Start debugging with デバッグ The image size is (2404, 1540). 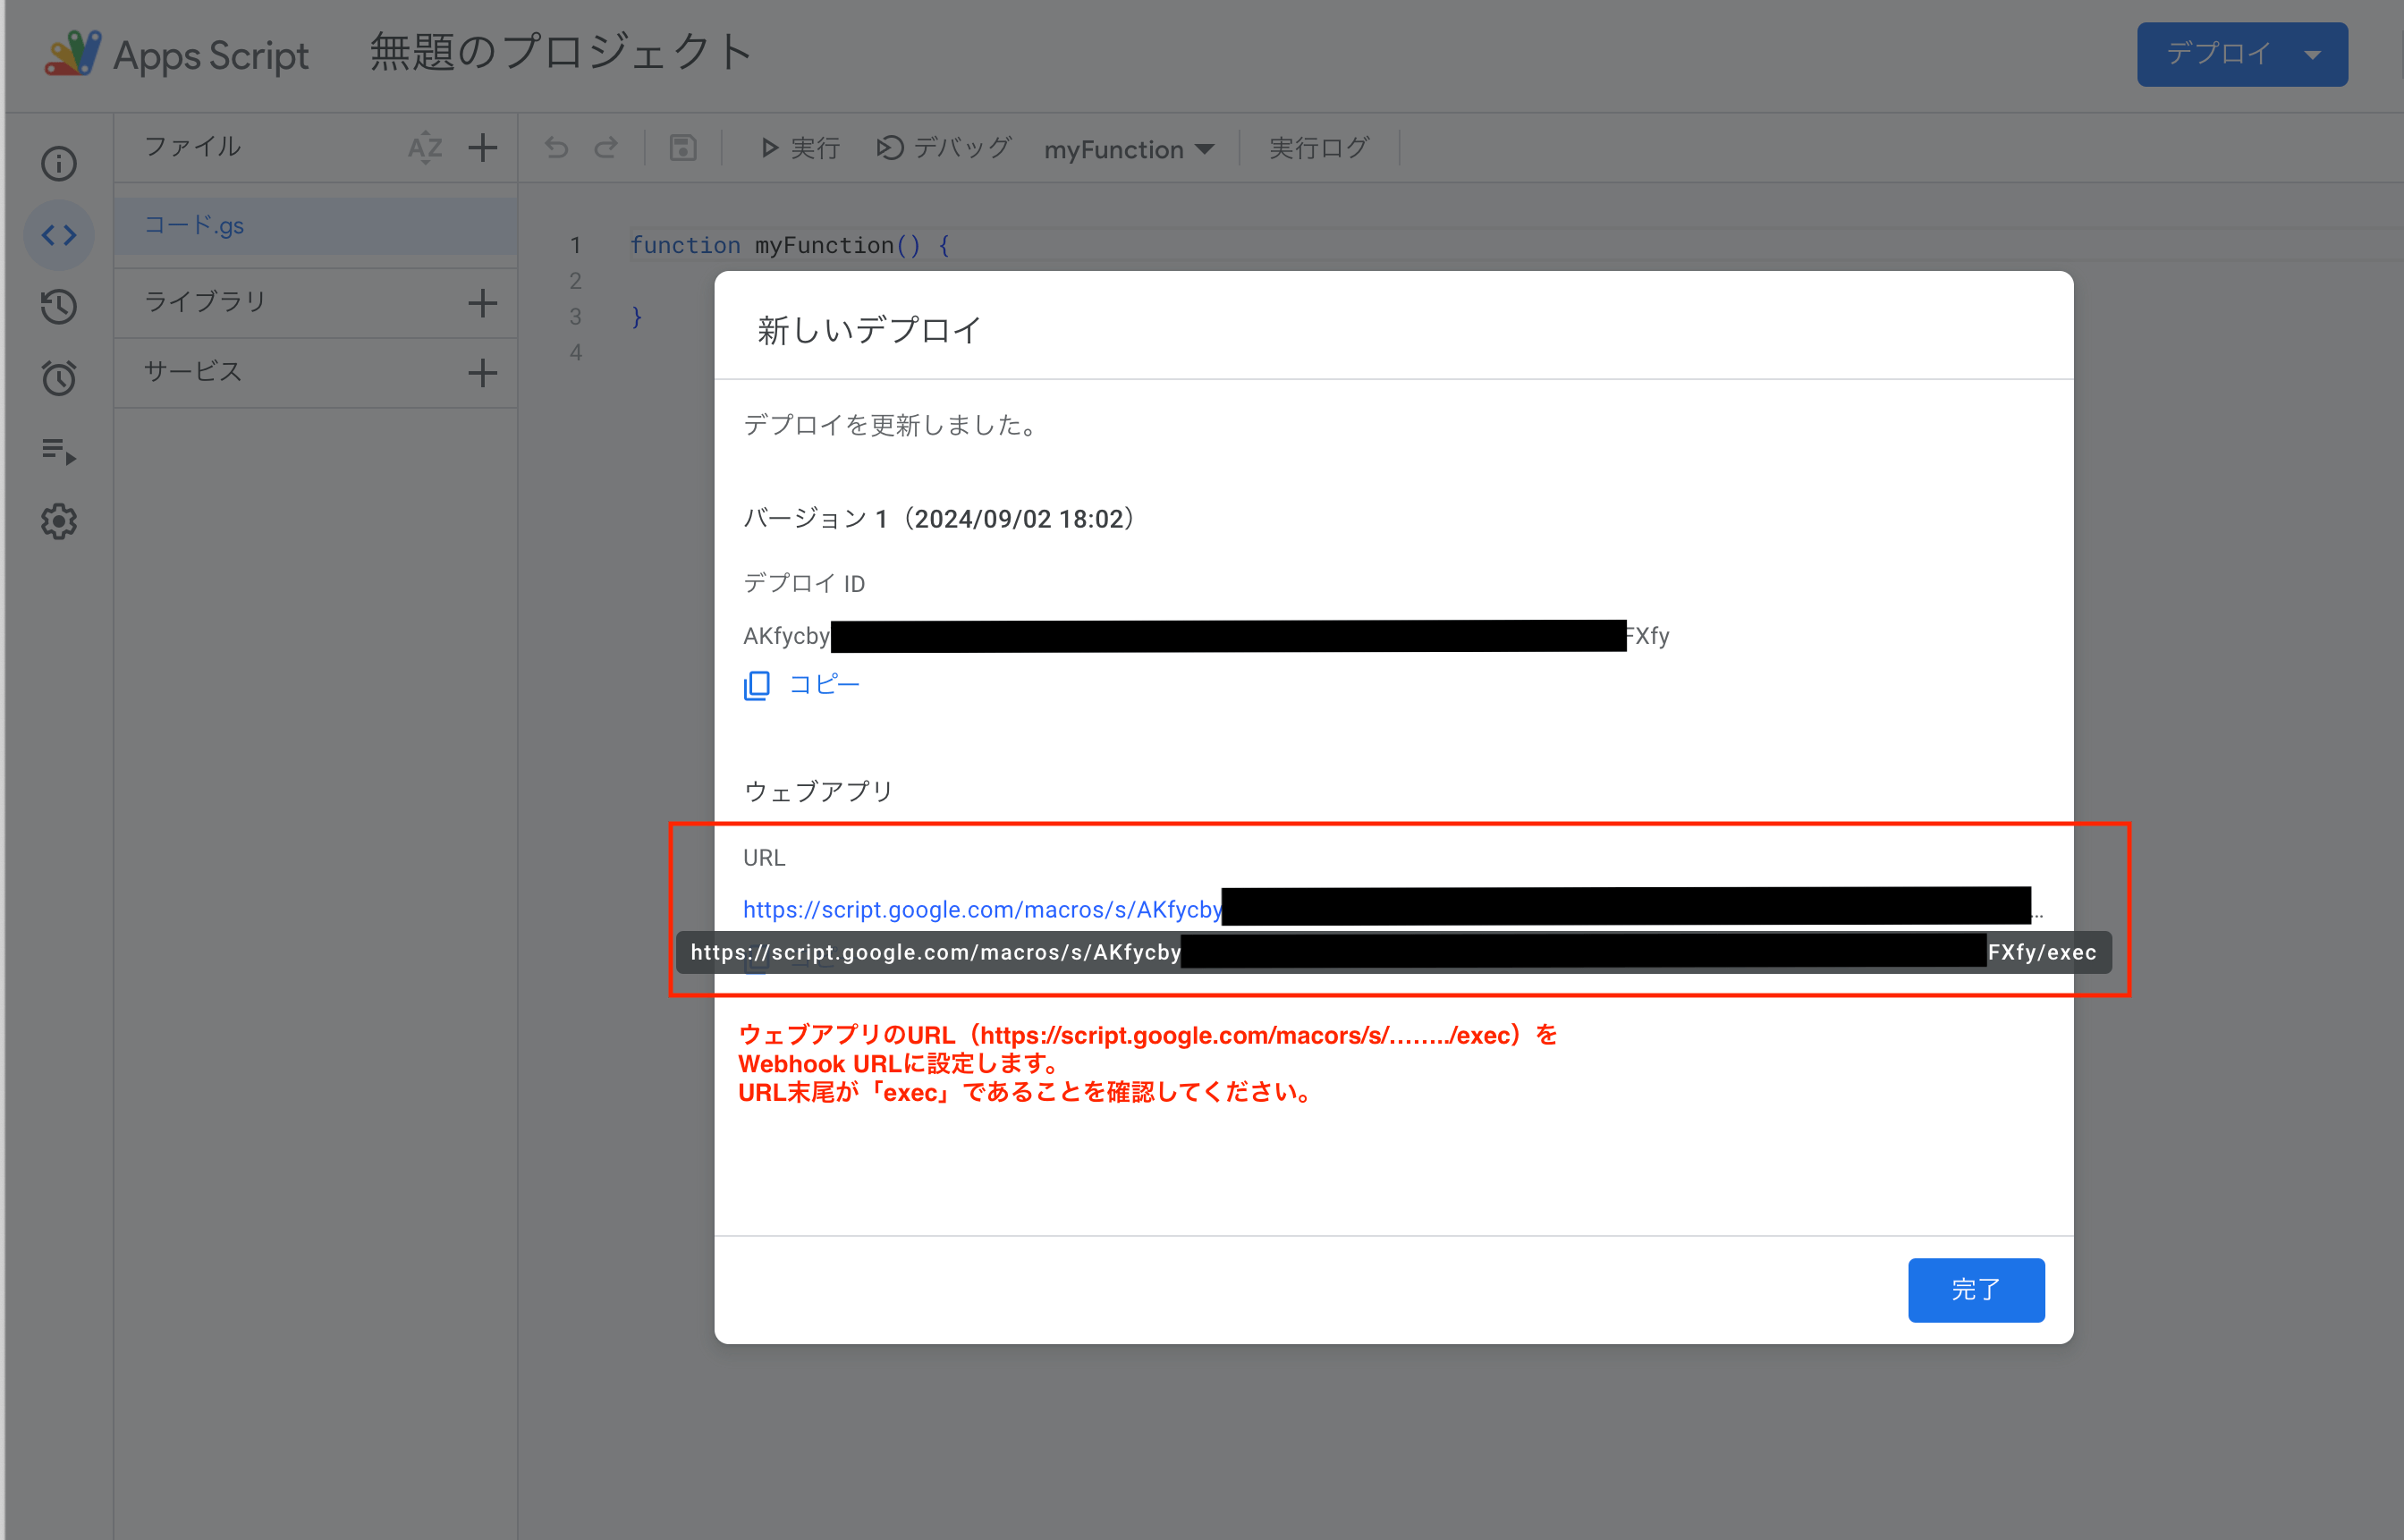coord(944,148)
